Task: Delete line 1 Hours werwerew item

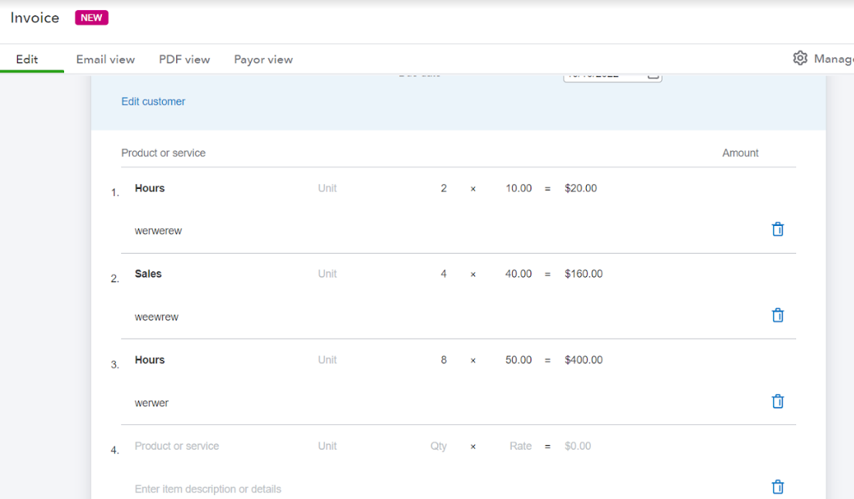Action: [x=778, y=230]
